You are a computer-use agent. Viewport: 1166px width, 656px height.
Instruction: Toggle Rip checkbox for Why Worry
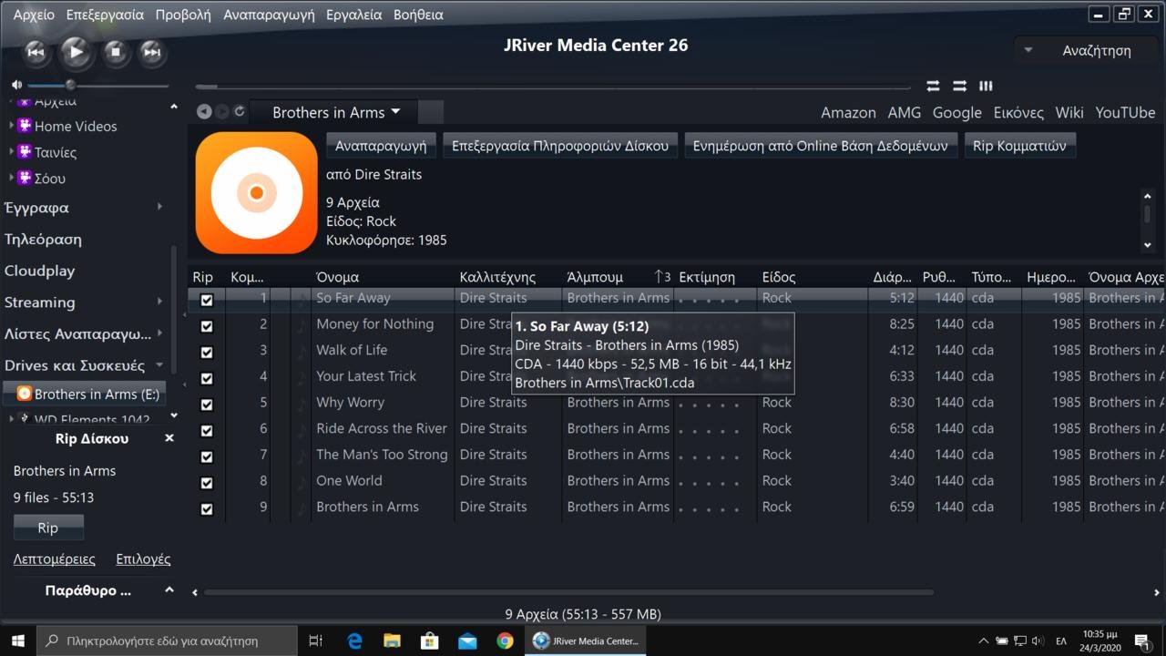pos(207,404)
